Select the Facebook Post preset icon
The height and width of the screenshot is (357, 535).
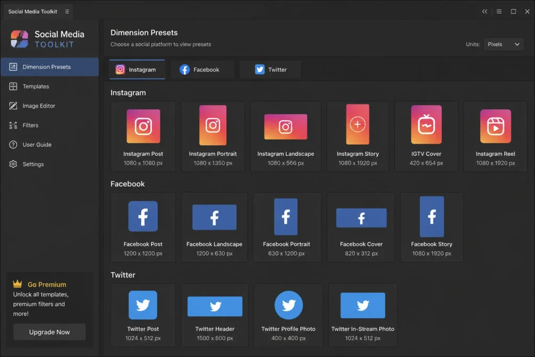tap(143, 216)
